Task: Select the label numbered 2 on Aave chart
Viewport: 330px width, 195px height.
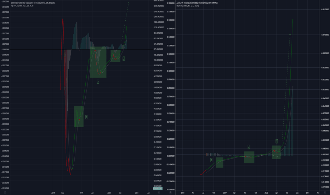Action: click(x=249, y=146)
